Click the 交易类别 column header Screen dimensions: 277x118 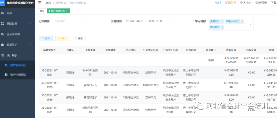click(91, 50)
